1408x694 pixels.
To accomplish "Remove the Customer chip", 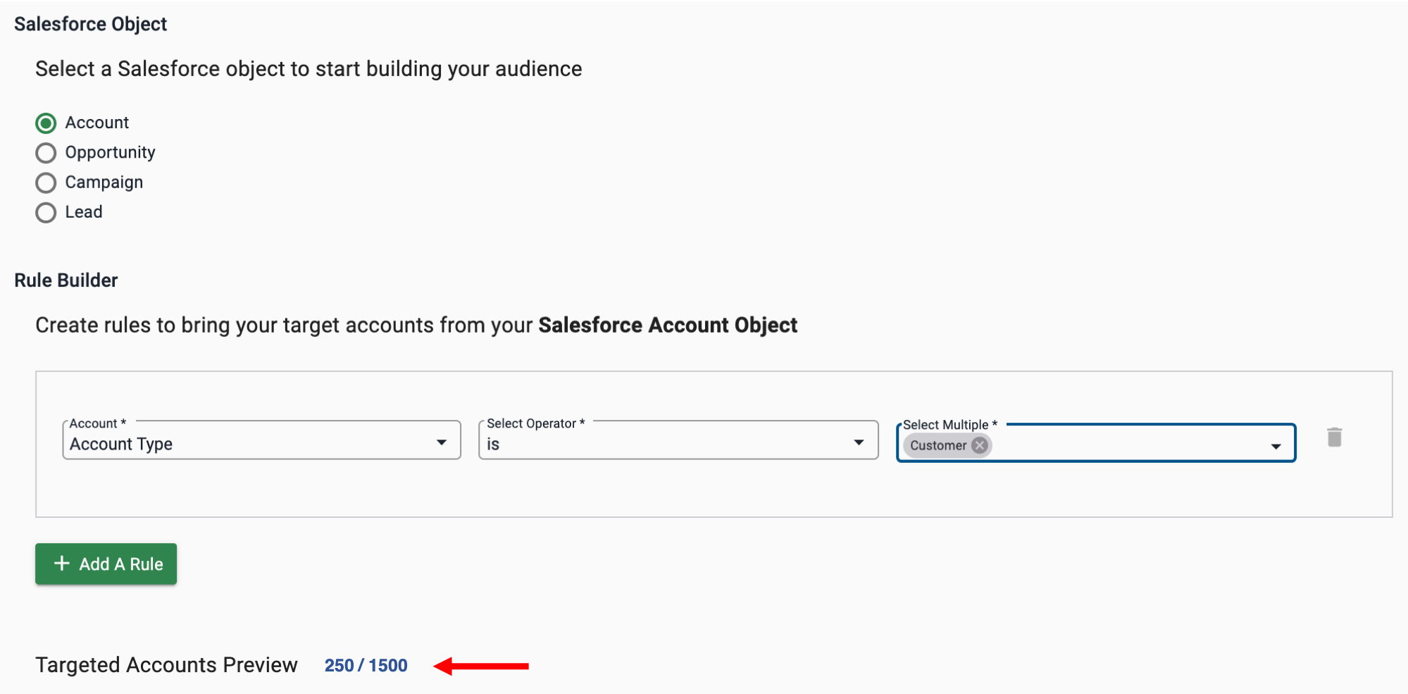I will click(979, 445).
